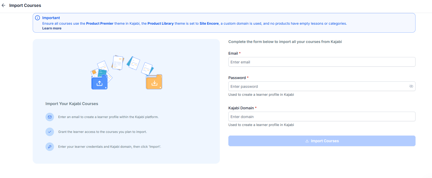Click the checkmark icon beside grant access step
The image size is (432, 178).
50,132
